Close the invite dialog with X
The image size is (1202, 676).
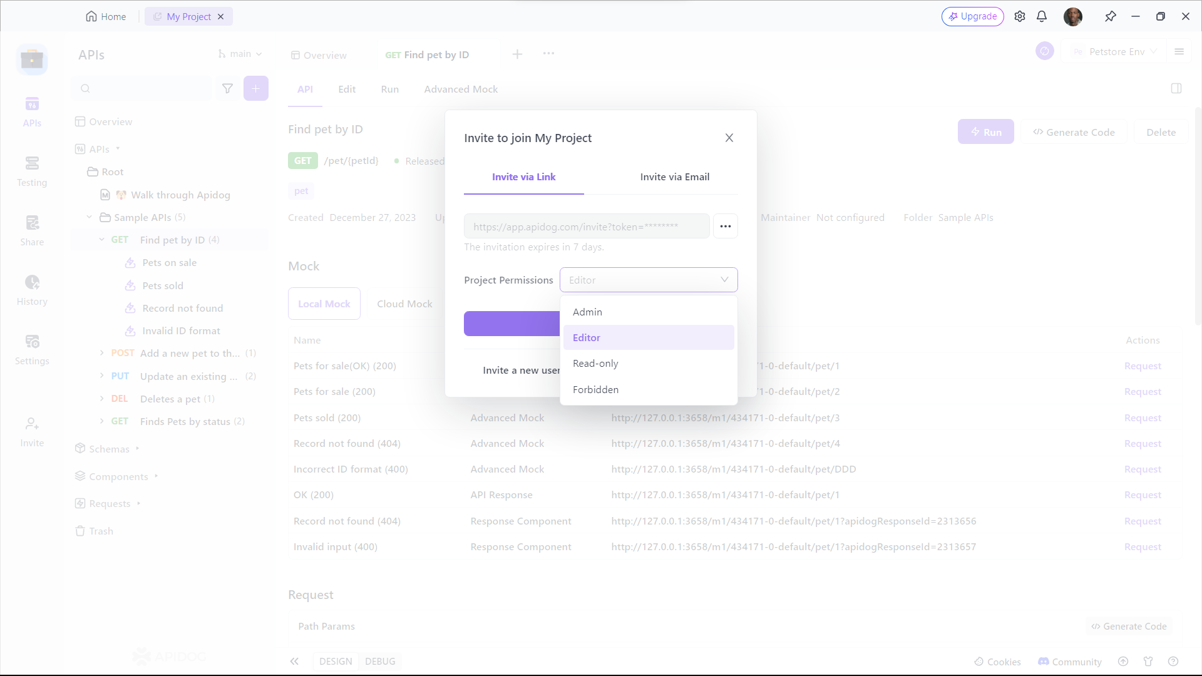point(729,138)
